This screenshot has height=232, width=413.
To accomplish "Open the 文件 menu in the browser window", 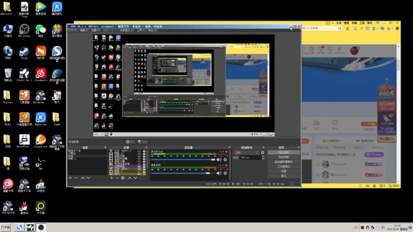I will pyautogui.click(x=339, y=23).
